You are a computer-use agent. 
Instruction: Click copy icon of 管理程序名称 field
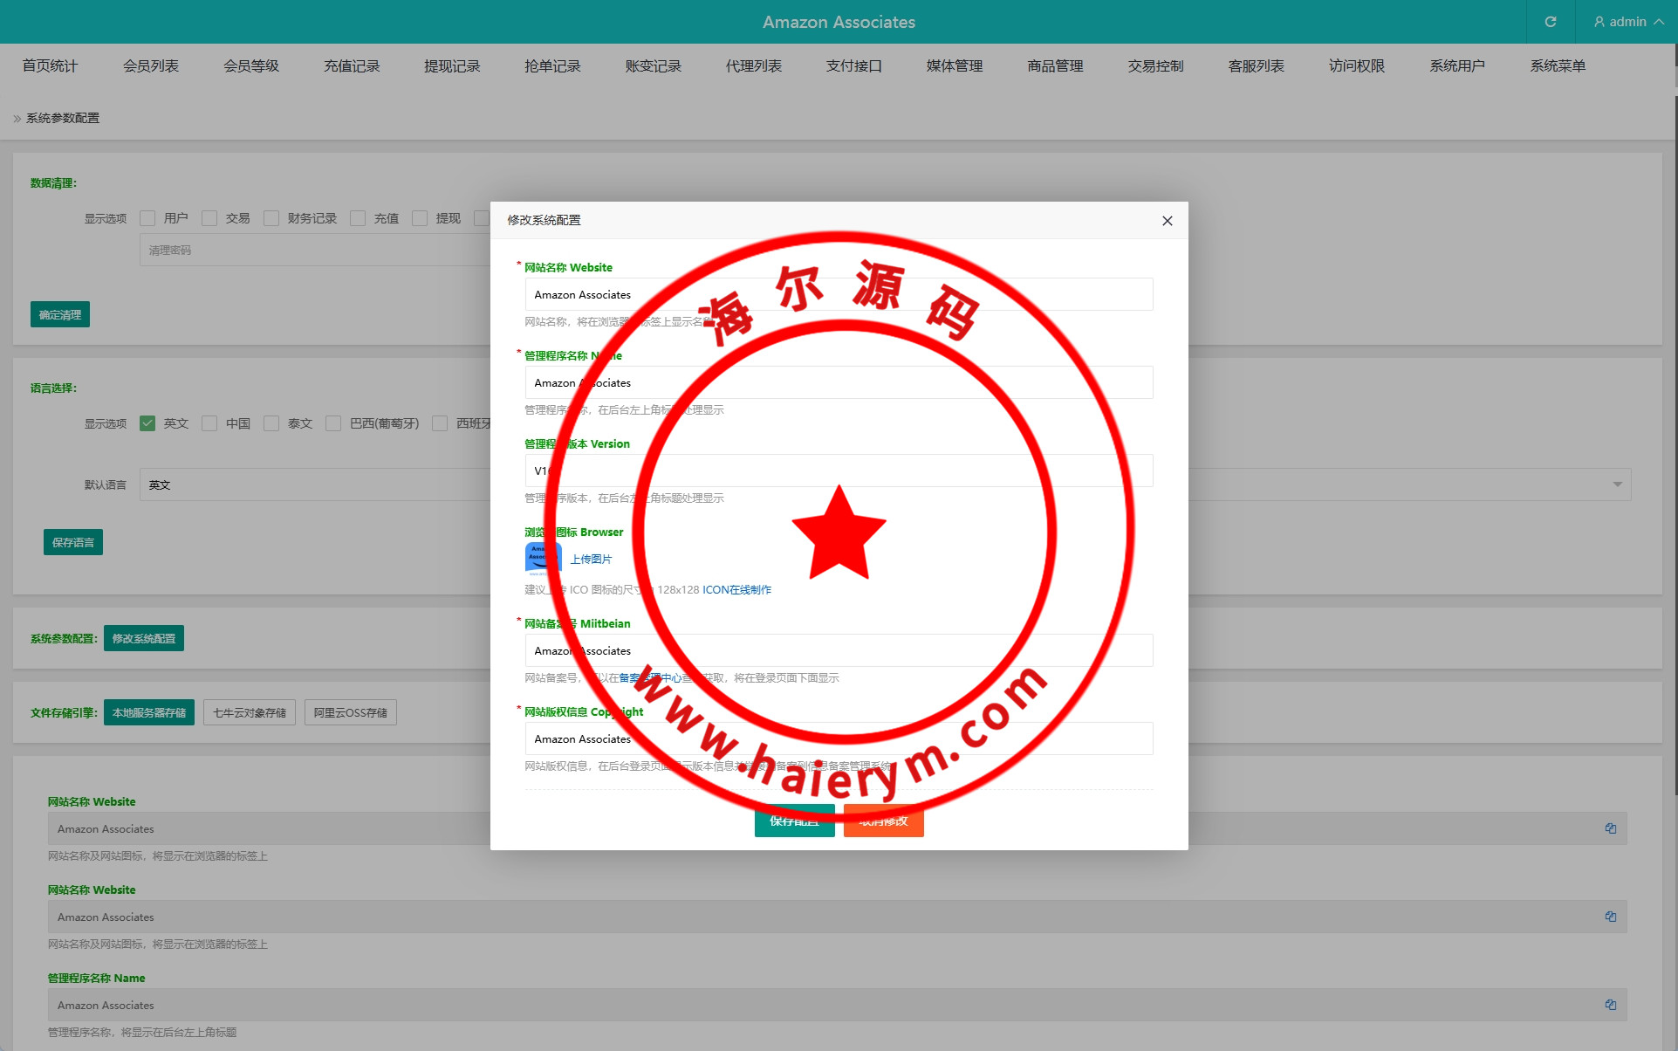1610,1005
